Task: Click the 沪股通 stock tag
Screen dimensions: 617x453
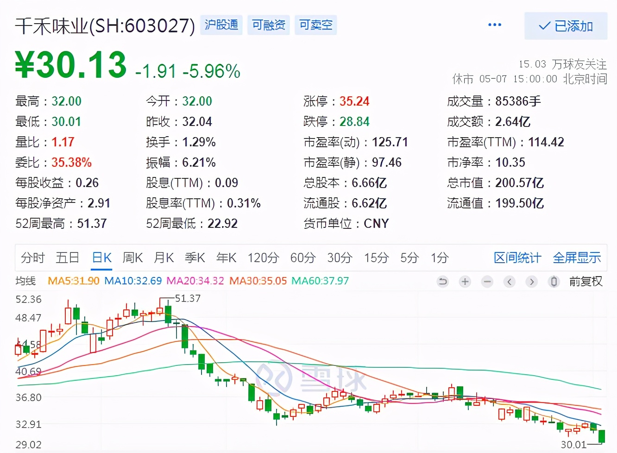Action: pos(221,25)
